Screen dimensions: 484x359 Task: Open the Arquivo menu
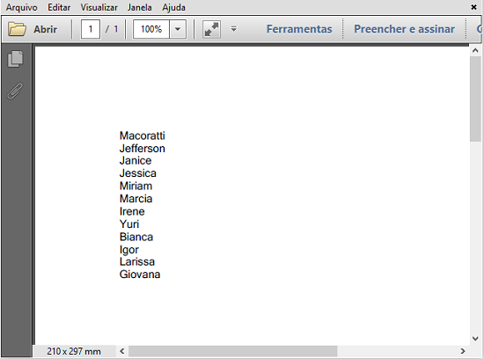click(22, 7)
